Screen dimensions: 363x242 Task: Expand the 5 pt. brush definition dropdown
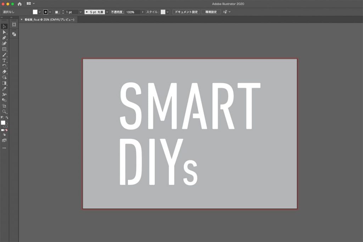coord(107,12)
